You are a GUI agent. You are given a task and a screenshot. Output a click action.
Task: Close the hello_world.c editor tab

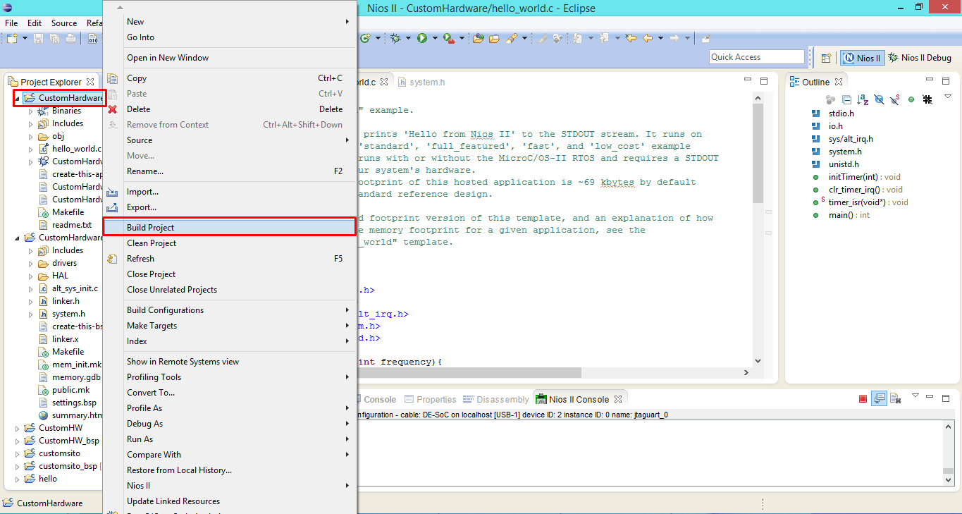[384, 82]
